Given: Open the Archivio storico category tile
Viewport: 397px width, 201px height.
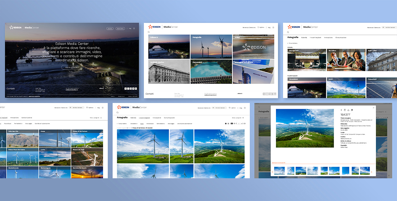Looking at the screenshot, I should [169, 72].
